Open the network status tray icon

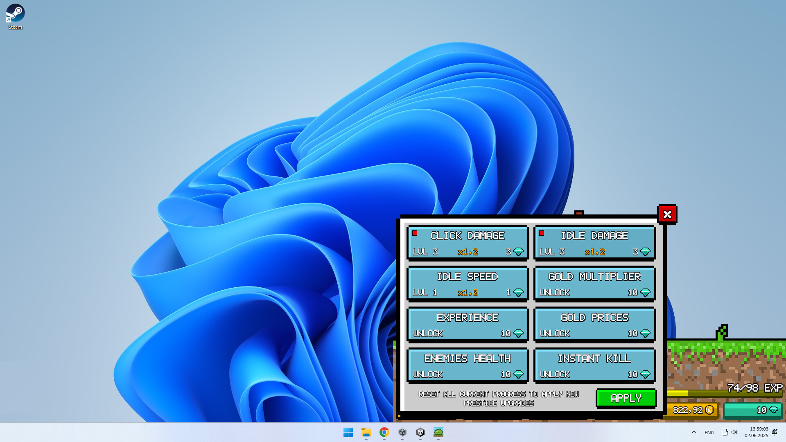725,432
